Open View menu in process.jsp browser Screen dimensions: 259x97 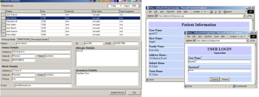(x=162, y=12)
